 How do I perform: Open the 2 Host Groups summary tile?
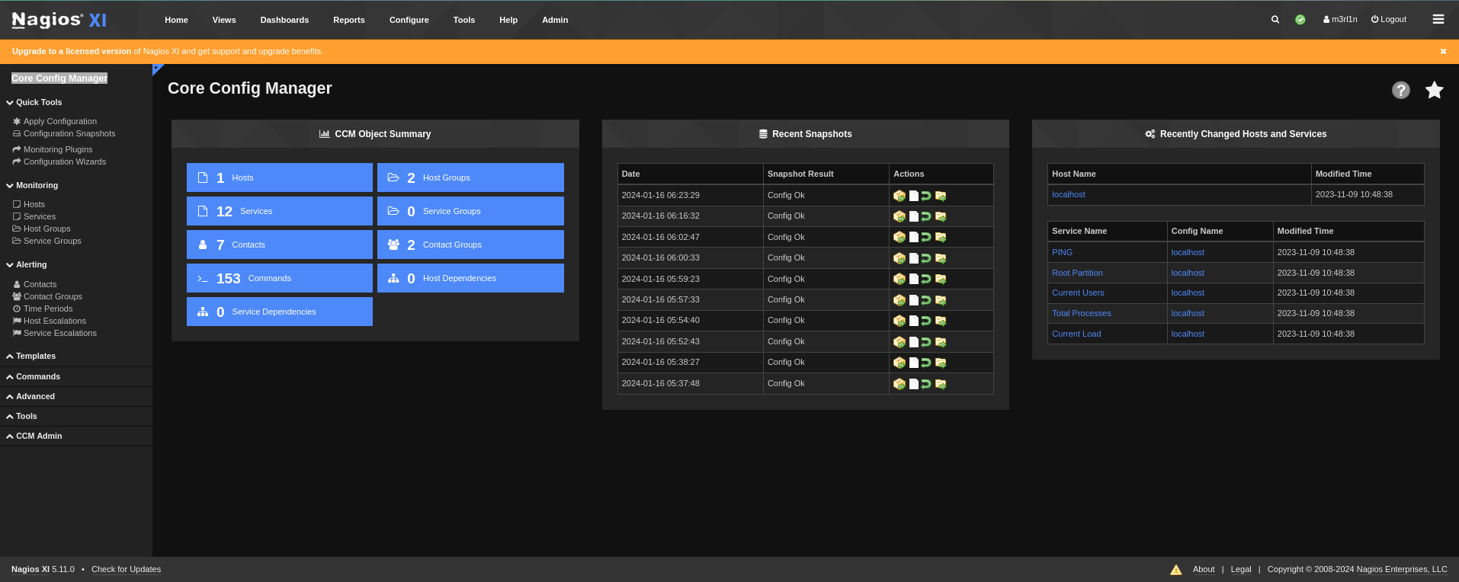point(470,177)
